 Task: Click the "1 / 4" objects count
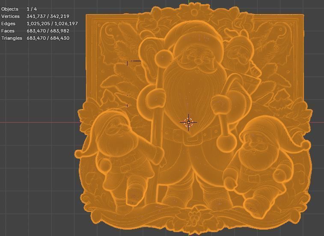[32, 9]
